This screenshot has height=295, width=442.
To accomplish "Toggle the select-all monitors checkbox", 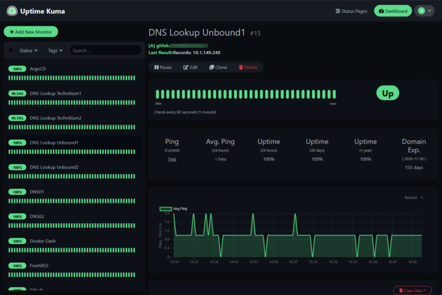I will [10, 50].
